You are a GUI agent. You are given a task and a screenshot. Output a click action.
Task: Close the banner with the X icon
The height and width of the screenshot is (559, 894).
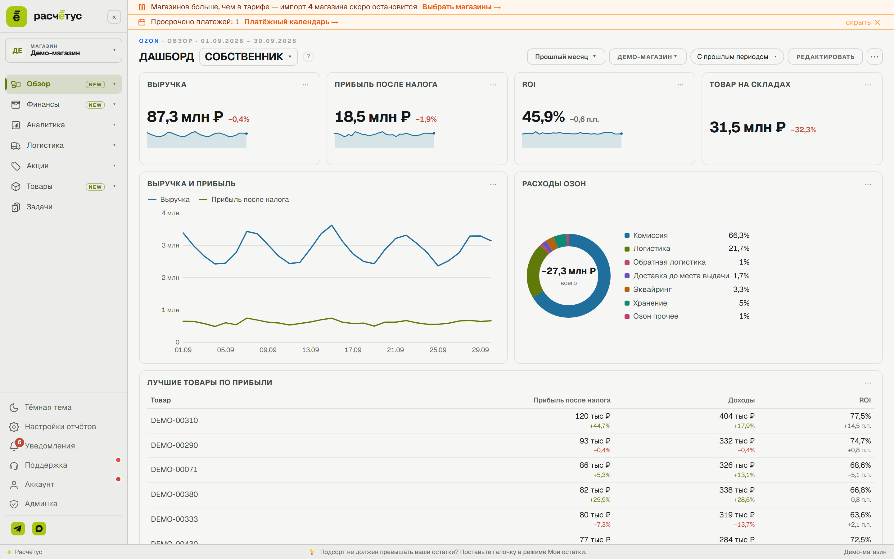click(877, 23)
